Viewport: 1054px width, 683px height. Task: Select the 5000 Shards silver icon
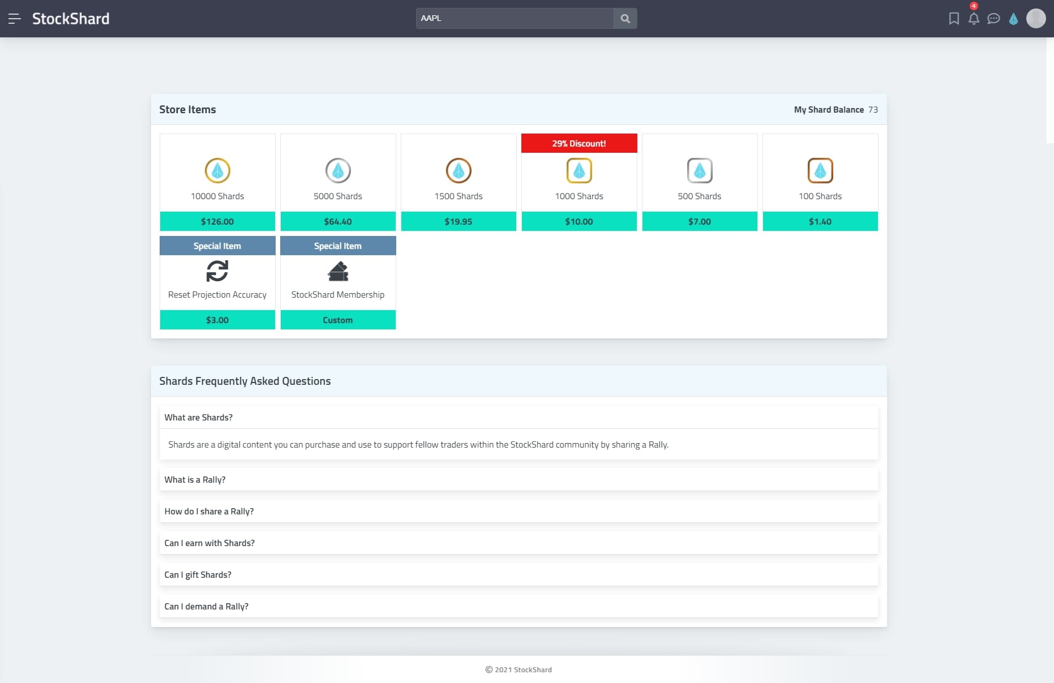338,170
